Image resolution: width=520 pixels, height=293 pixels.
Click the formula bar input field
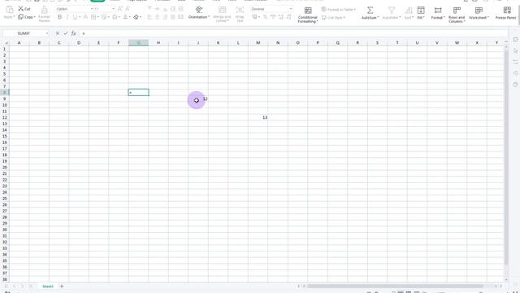coord(293,33)
